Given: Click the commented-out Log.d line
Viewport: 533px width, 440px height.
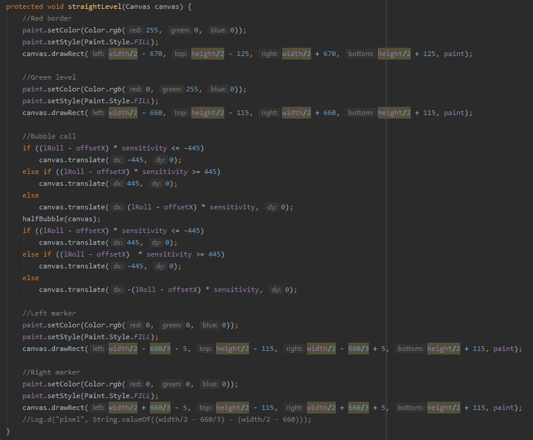Looking at the screenshot, I should point(167,419).
